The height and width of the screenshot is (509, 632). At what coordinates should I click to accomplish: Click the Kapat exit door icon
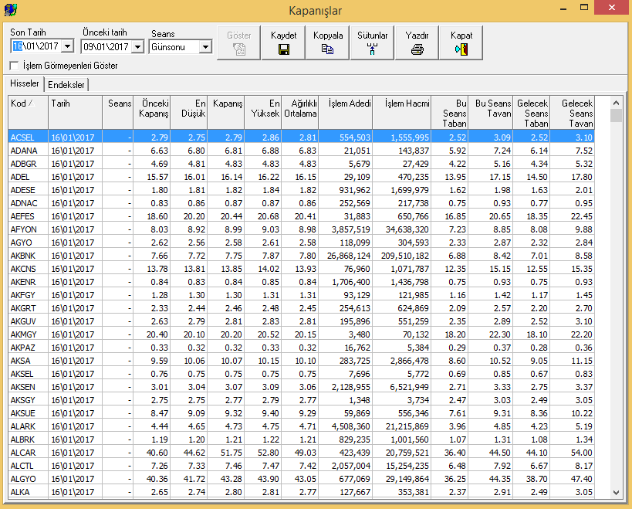pos(461,49)
